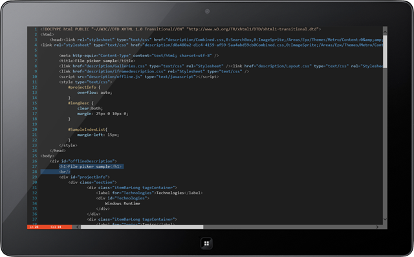Tap the Windows home button on the tablet
The height and width of the screenshot is (257, 414).
click(206, 243)
